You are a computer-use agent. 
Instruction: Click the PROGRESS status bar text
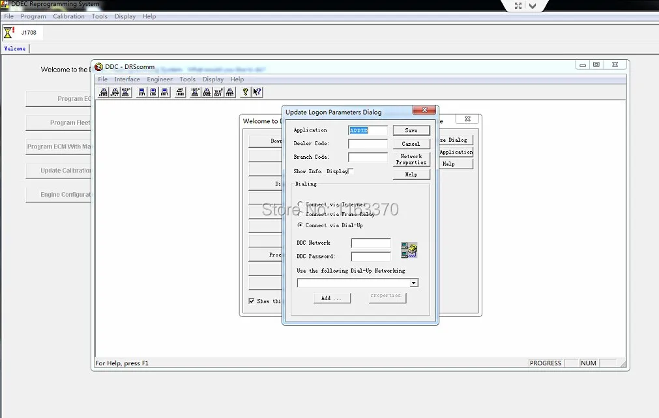pos(546,363)
